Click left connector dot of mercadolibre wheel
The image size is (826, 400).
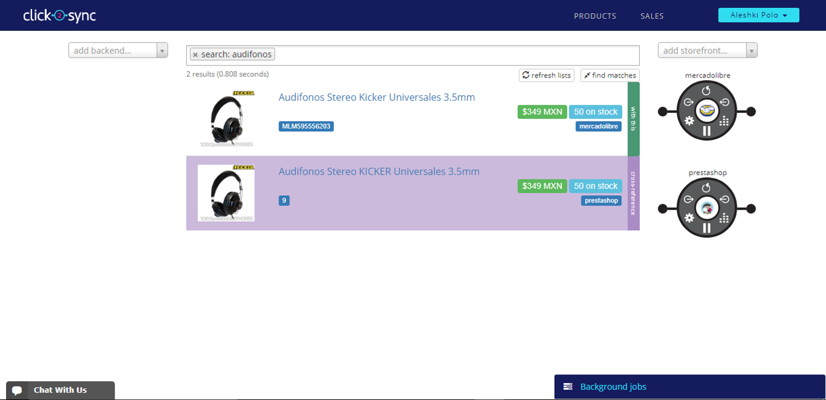coord(663,112)
